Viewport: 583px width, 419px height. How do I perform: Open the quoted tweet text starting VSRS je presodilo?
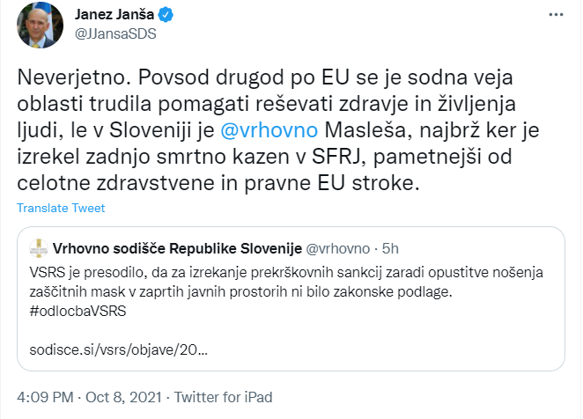coord(264,270)
